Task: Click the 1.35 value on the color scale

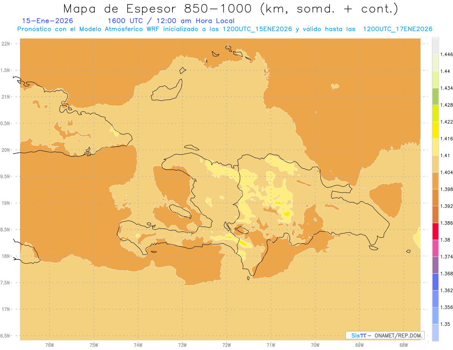Action: click(x=445, y=324)
